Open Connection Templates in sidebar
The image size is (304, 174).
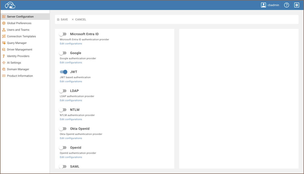tap(21, 36)
